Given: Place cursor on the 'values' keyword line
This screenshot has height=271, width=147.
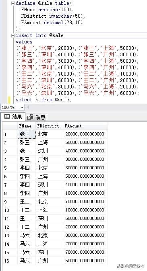Looking at the screenshot, I should (x=24, y=42).
